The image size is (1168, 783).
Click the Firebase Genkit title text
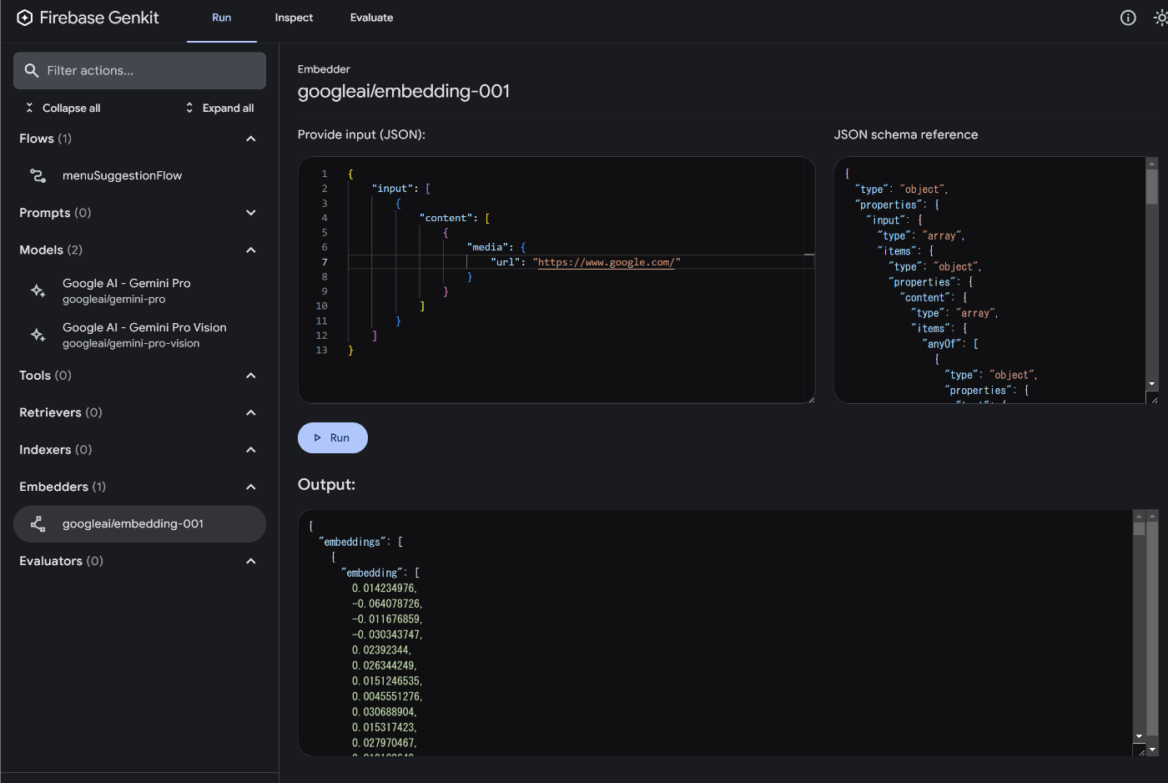(x=99, y=18)
